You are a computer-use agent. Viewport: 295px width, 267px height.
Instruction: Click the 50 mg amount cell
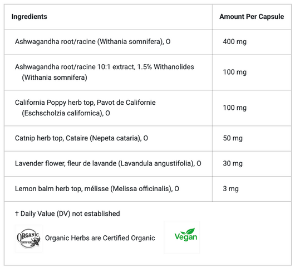(233, 138)
